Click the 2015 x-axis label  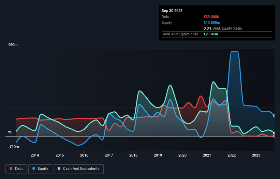(60, 155)
